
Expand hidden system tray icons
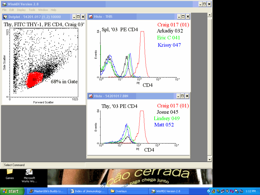point(209,191)
